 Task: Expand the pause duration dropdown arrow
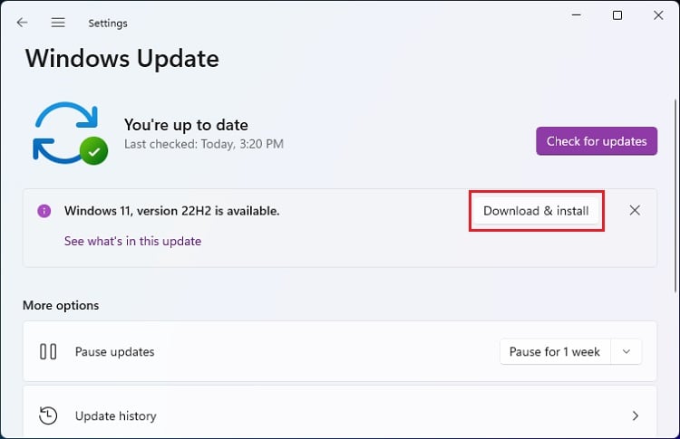tap(627, 351)
